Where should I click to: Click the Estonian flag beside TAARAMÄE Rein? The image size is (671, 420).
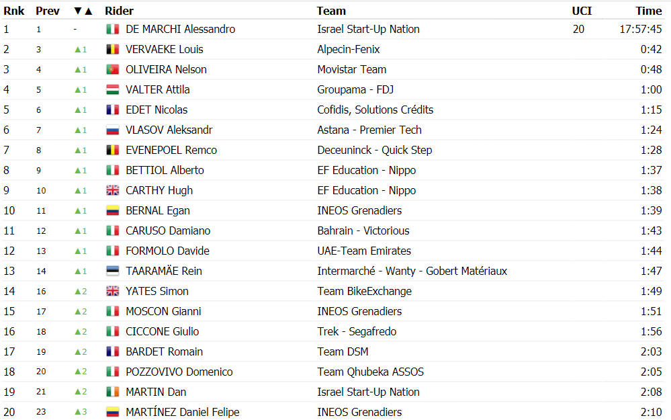click(113, 271)
